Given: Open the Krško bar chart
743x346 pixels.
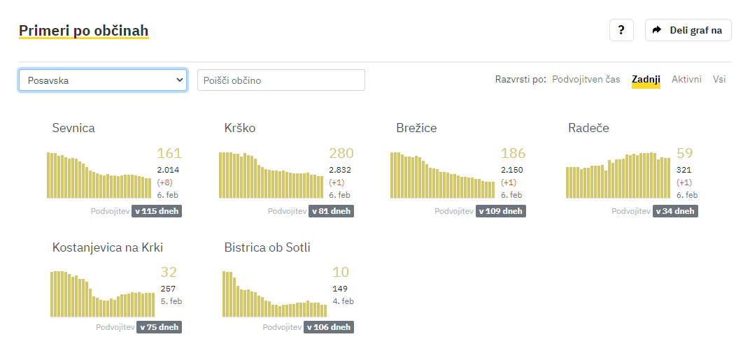Looking at the screenshot, I should 271,175.
